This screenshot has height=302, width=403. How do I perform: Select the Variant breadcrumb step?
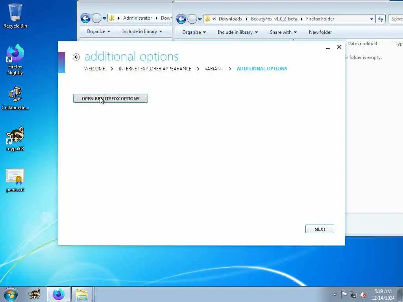click(x=214, y=69)
